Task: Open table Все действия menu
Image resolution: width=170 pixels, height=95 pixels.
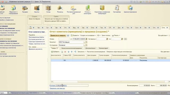Action: [x=165, y=52]
